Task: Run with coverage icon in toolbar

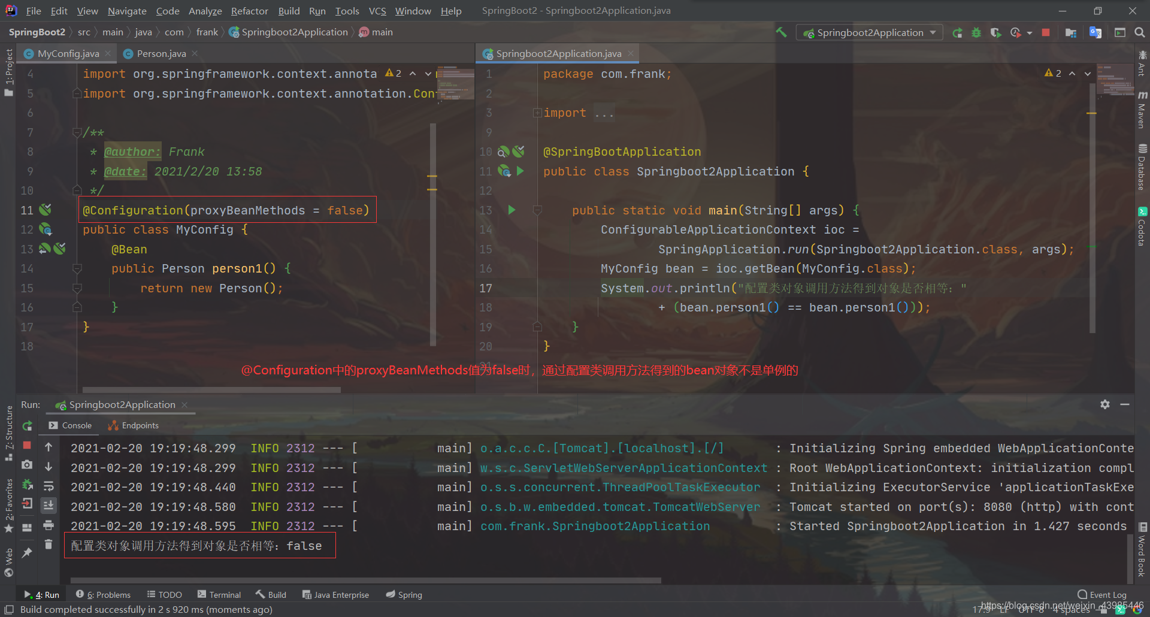Action: tap(995, 32)
